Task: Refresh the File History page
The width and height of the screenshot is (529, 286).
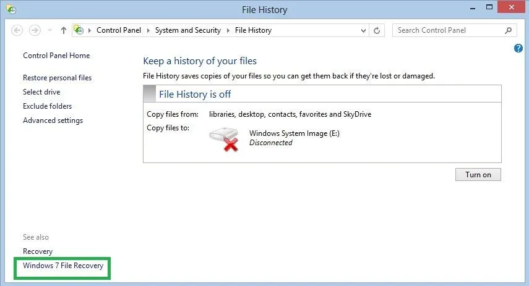Action: click(377, 31)
